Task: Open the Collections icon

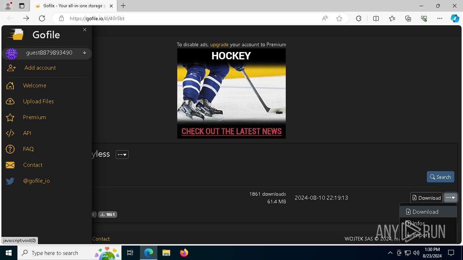Action: point(408,18)
